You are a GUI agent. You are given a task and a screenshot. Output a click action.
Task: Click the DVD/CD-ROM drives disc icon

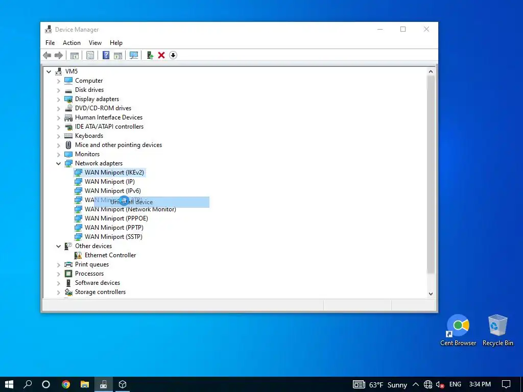tap(68, 108)
